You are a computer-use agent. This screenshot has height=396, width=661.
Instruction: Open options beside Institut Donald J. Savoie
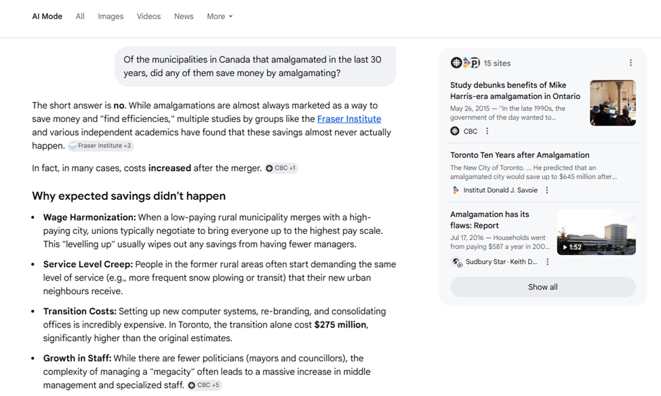point(547,191)
